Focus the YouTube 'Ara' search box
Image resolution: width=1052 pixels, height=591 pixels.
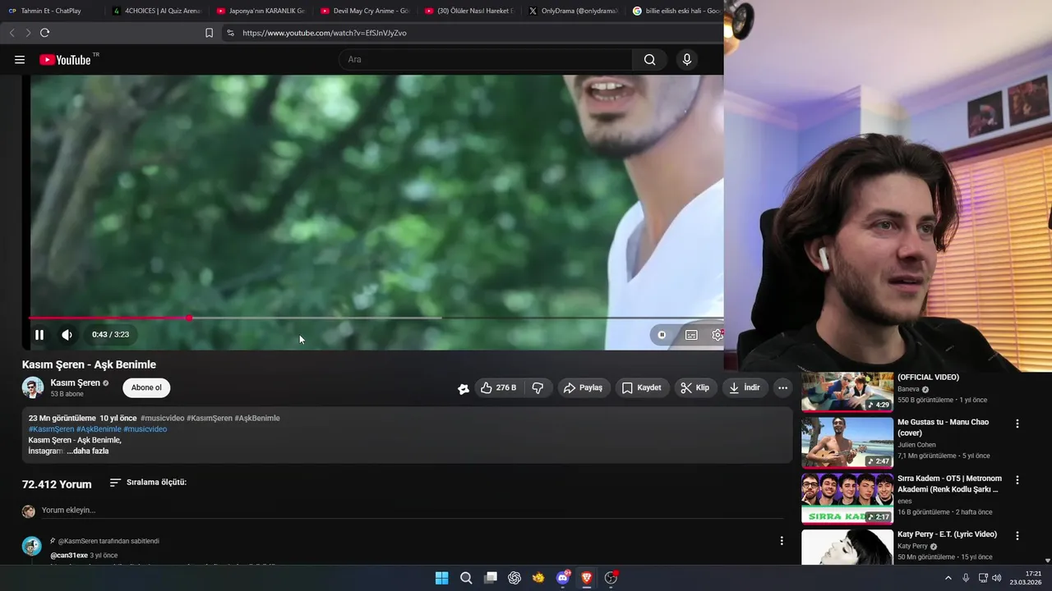pyautogui.click(x=485, y=59)
